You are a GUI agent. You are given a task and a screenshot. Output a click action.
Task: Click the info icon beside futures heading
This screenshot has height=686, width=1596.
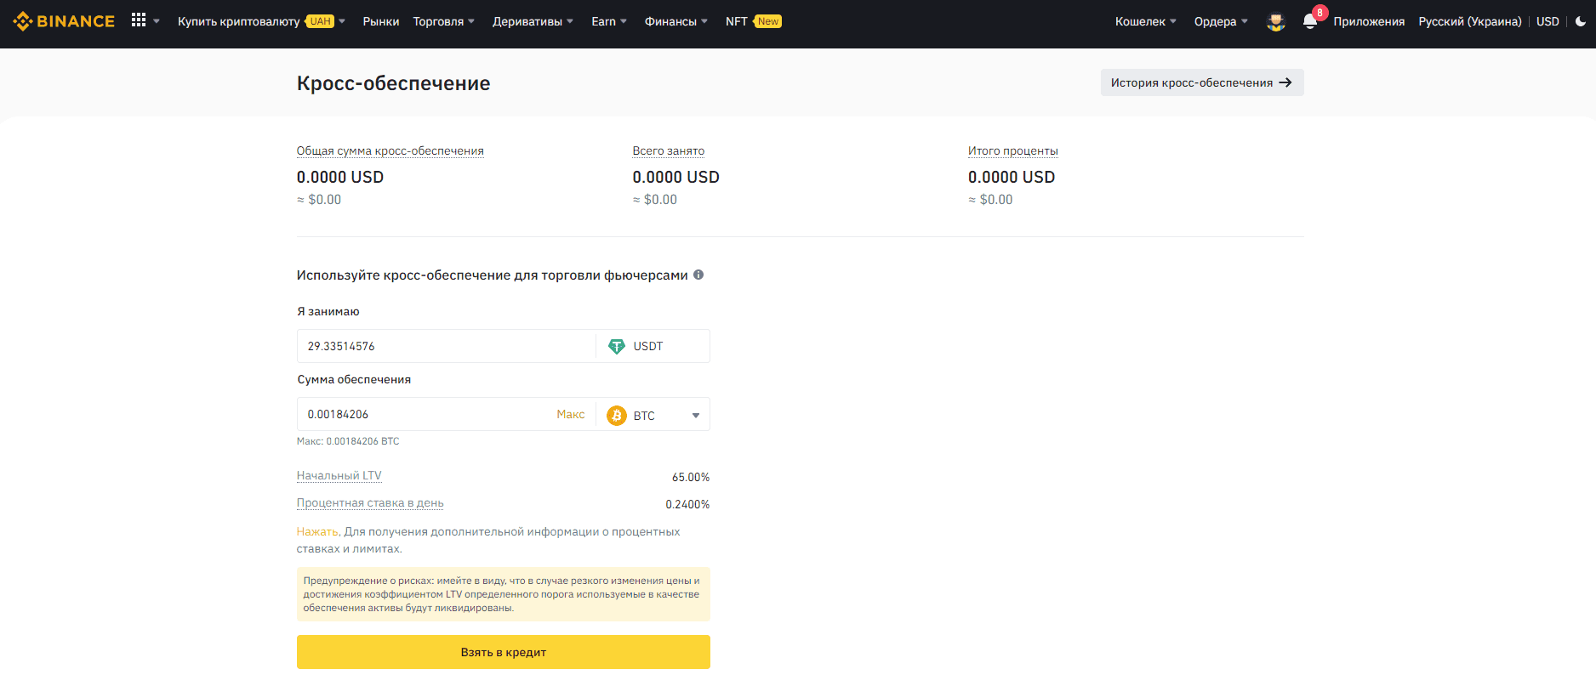tap(698, 275)
